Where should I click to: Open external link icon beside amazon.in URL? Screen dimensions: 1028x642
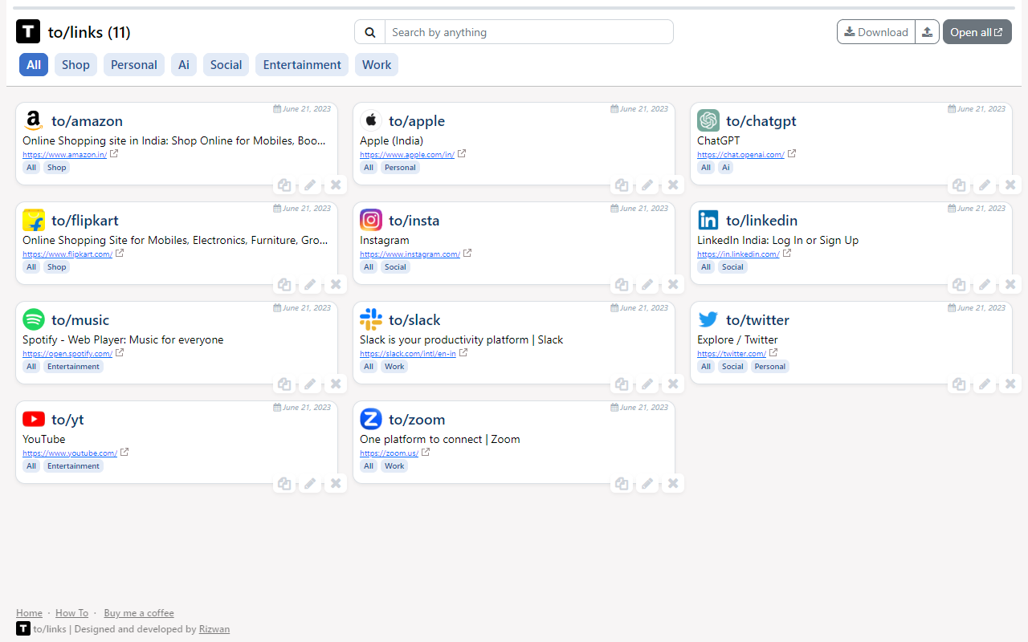coord(114,154)
